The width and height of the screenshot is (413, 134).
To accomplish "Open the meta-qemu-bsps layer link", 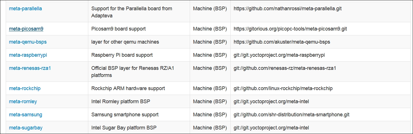I will 28,42.
